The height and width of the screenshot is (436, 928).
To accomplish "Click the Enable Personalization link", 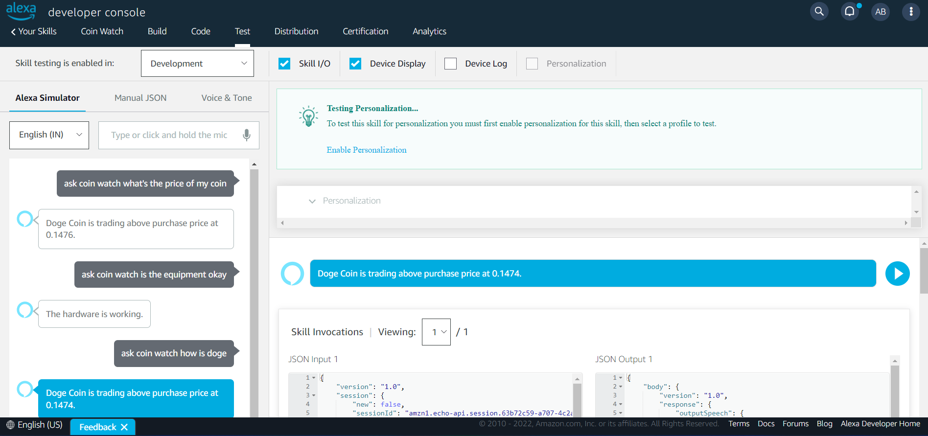I will click(367, 150).
